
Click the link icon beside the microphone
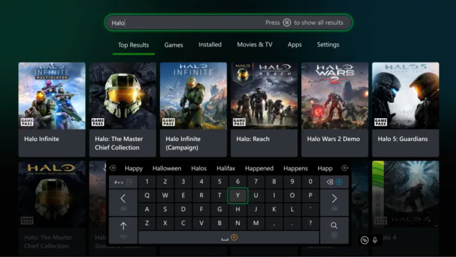point(364,240)
